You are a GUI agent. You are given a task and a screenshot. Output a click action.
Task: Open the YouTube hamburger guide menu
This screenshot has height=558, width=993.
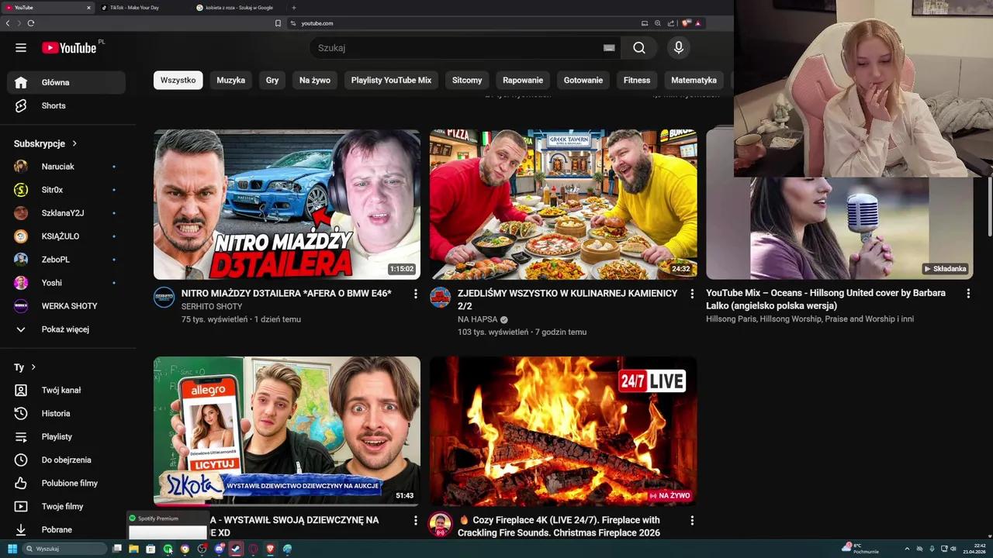click(21, 47)
